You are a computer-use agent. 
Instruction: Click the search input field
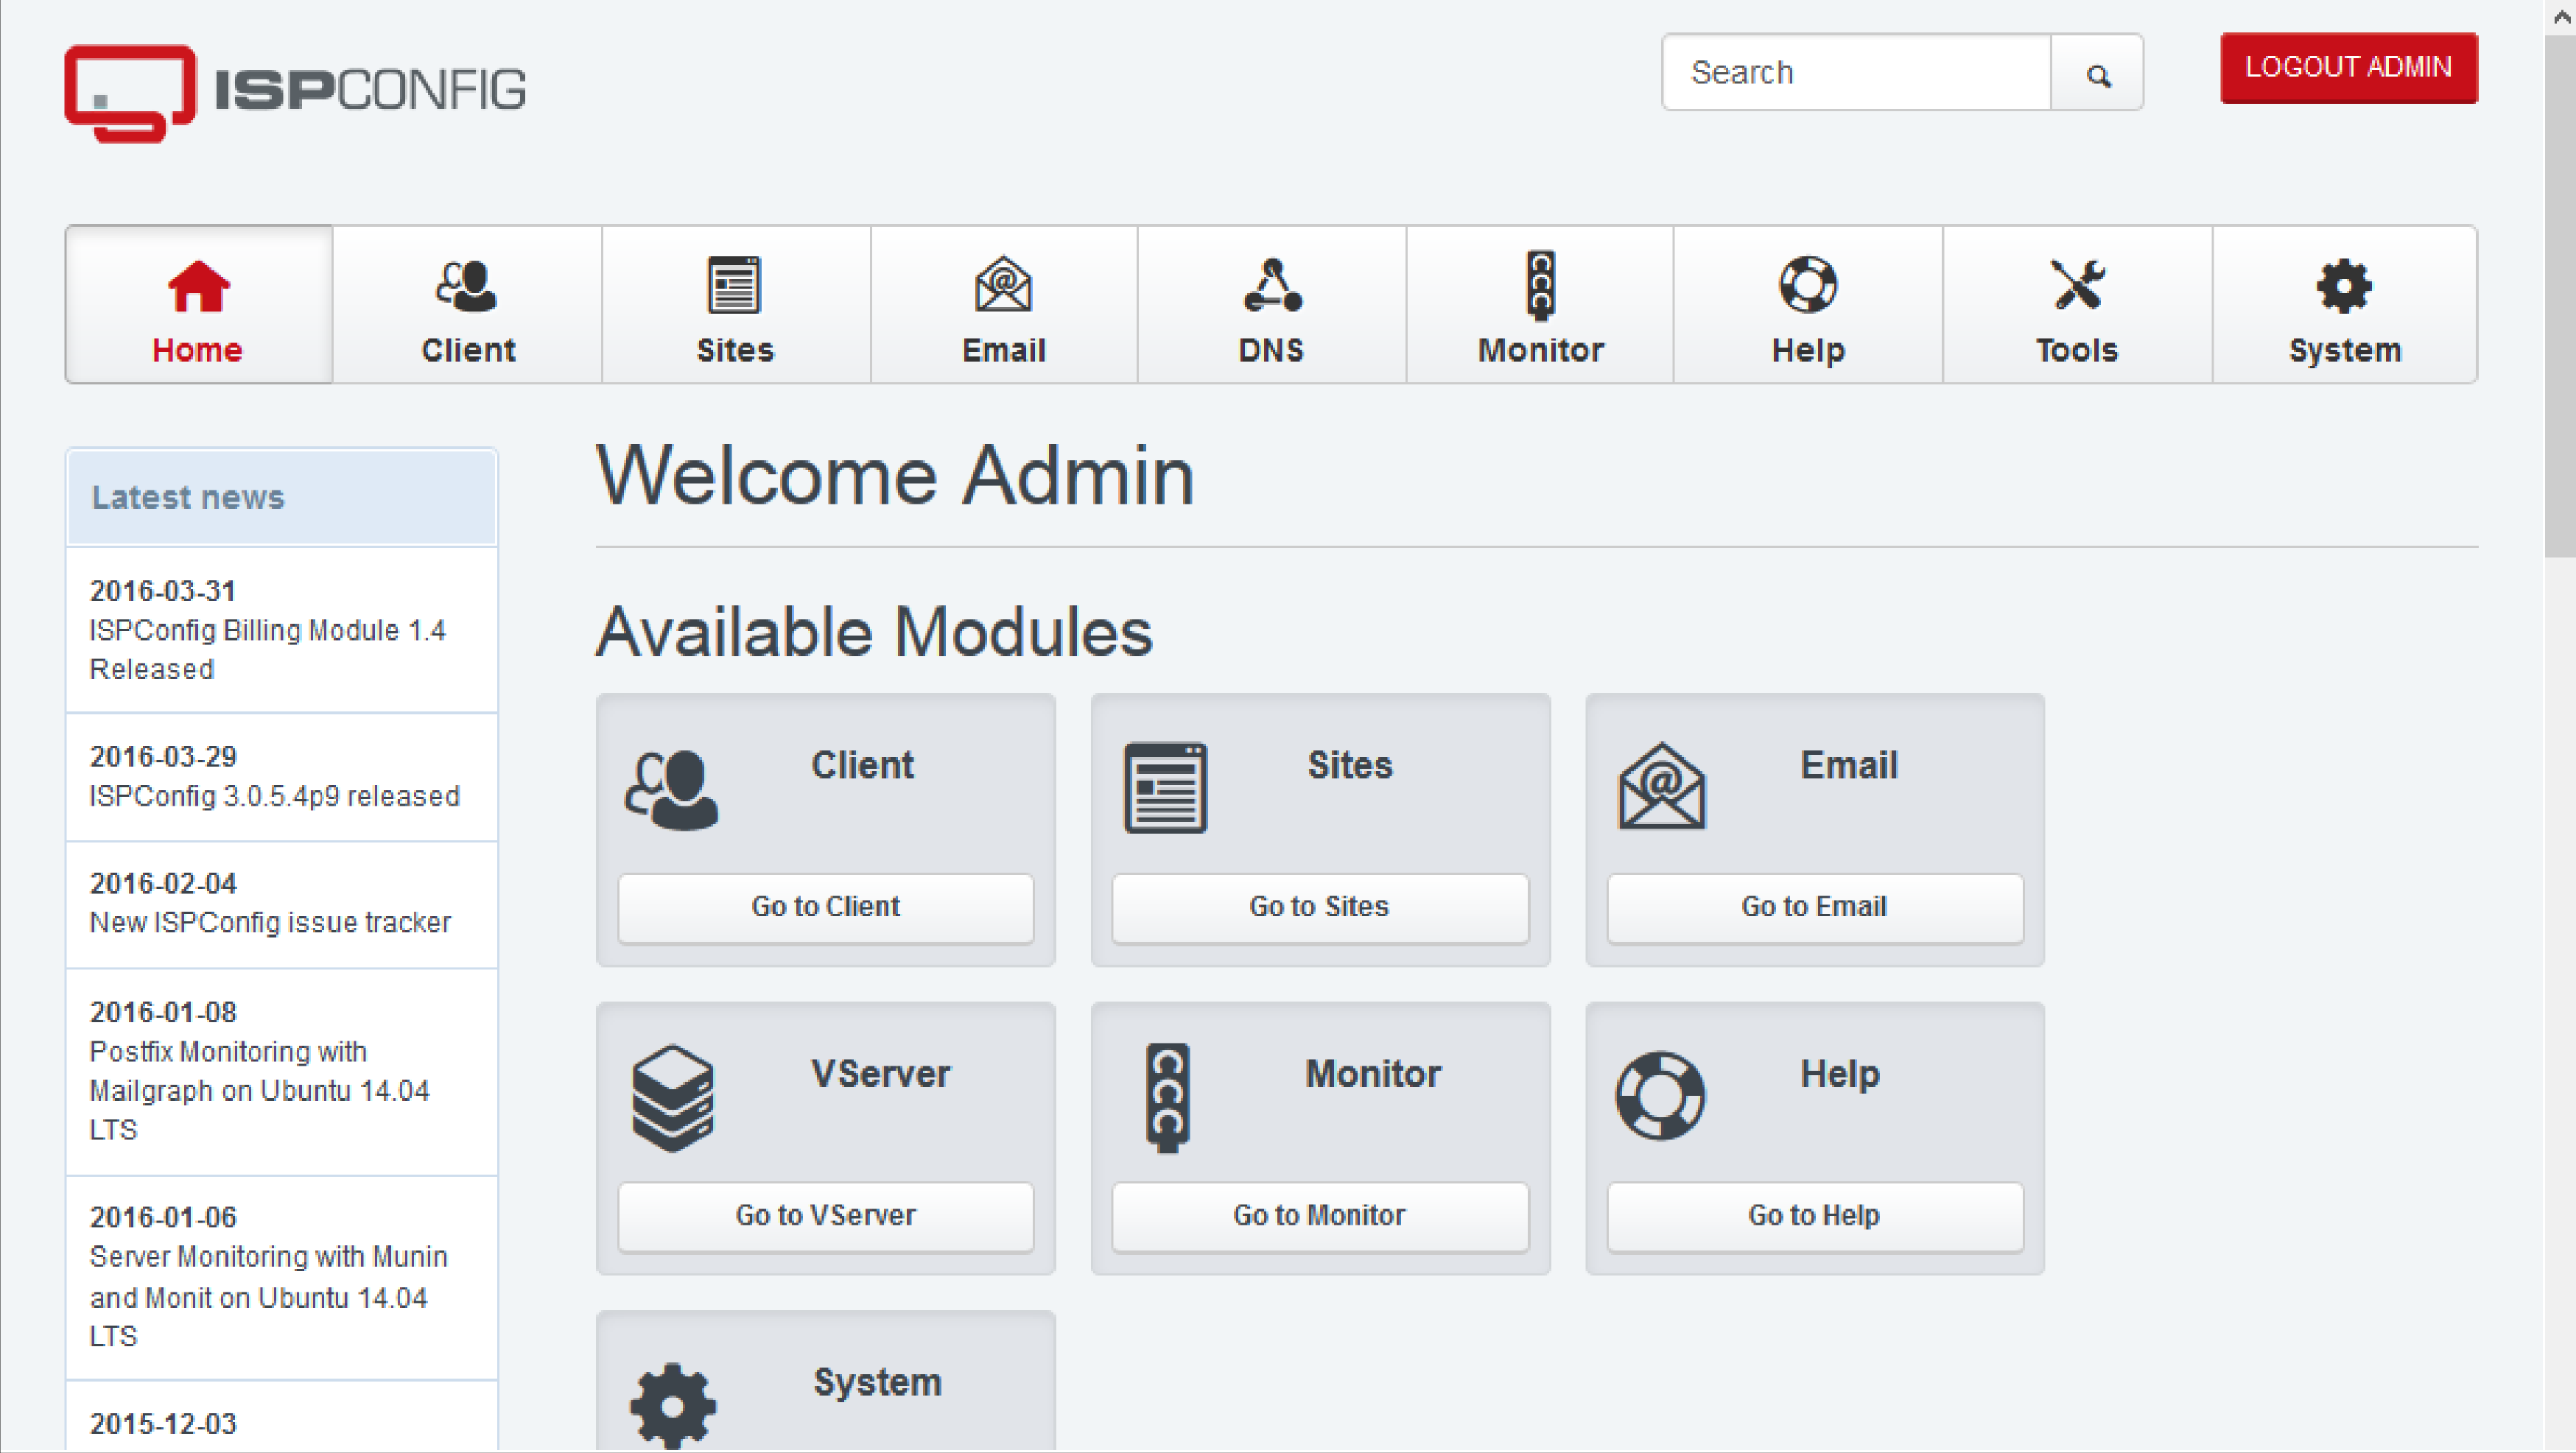tap(1859, 73)
